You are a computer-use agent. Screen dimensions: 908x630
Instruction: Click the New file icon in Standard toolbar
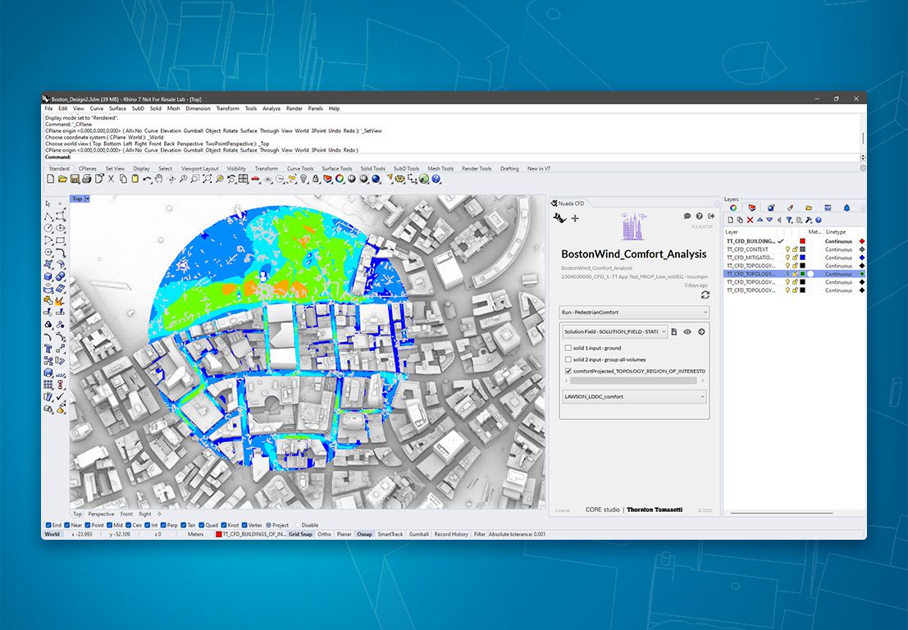tap(50, 180)
